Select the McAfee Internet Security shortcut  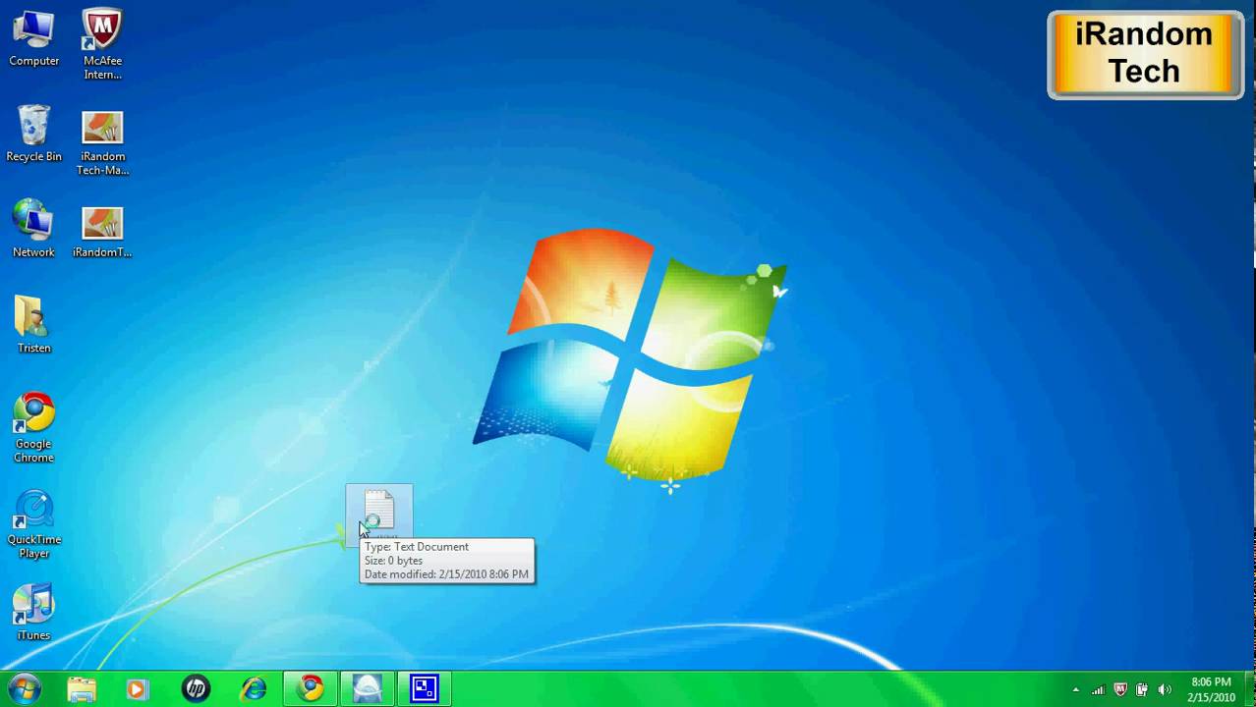[102, 45]
